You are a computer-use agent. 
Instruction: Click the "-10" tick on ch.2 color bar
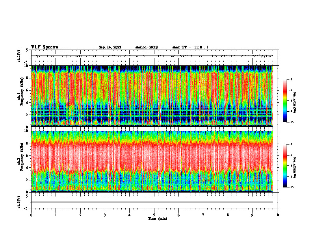click(x=291, y=187)
